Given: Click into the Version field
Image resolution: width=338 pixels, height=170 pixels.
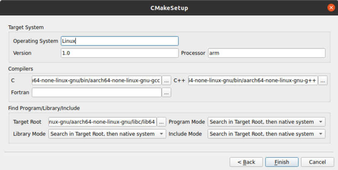Looking at the screenshot, I should point(119,53).
